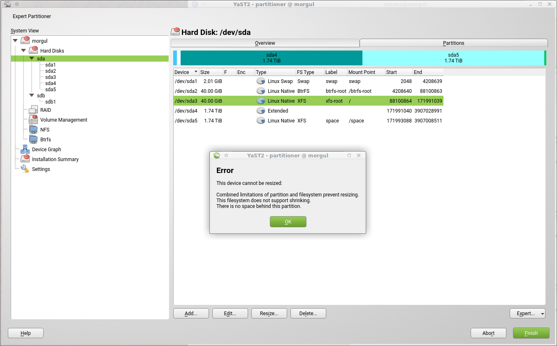Click the Btrfs icon in tree

33,140
